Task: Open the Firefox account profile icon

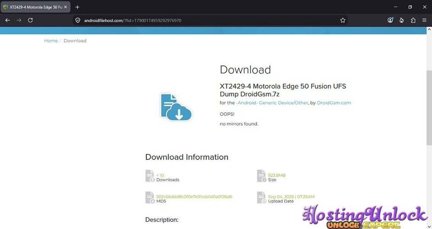Action: coord(390,20)
